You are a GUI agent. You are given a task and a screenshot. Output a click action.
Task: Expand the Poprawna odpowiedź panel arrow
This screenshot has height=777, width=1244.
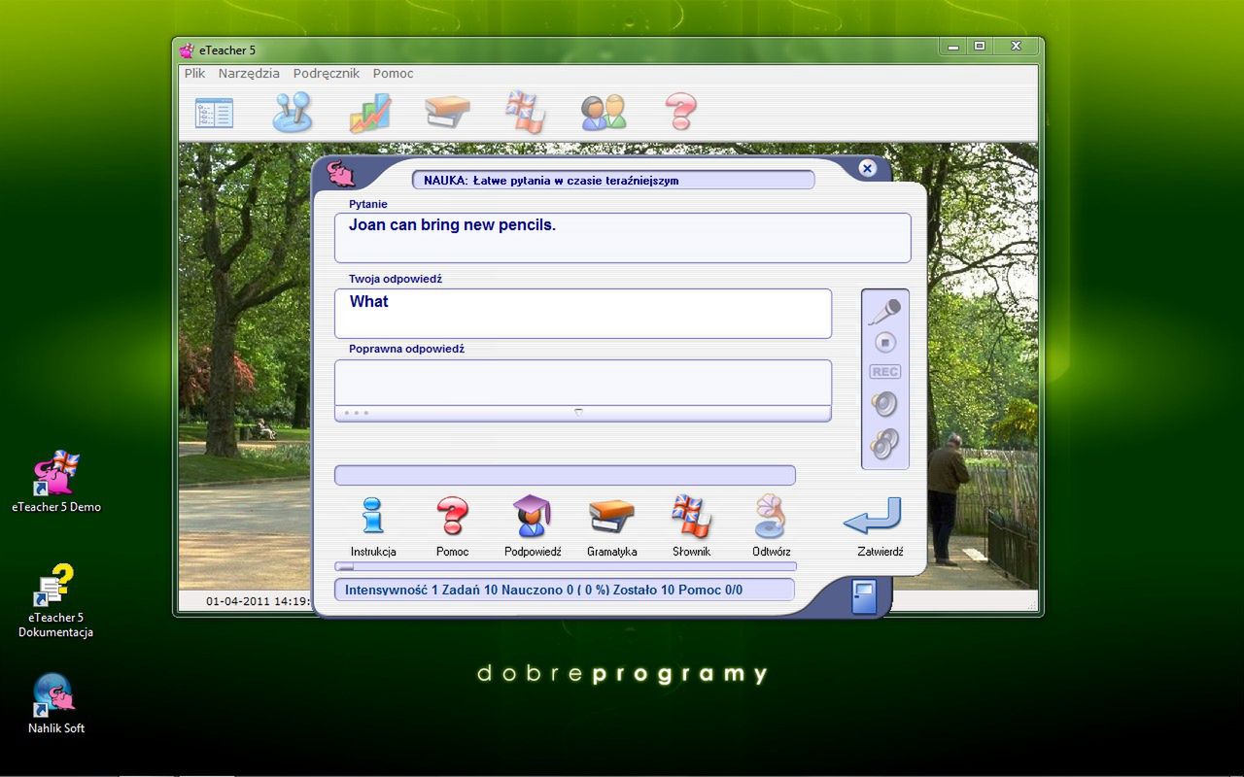[578, 412]
